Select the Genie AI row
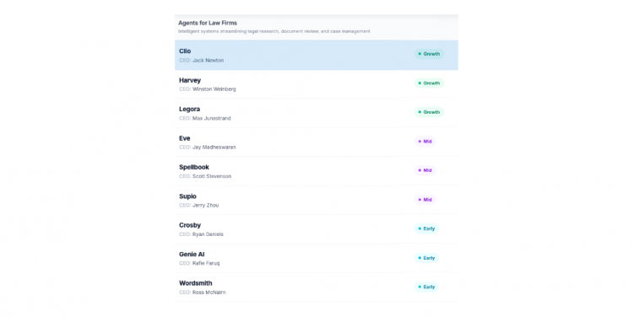 [316, 259]
